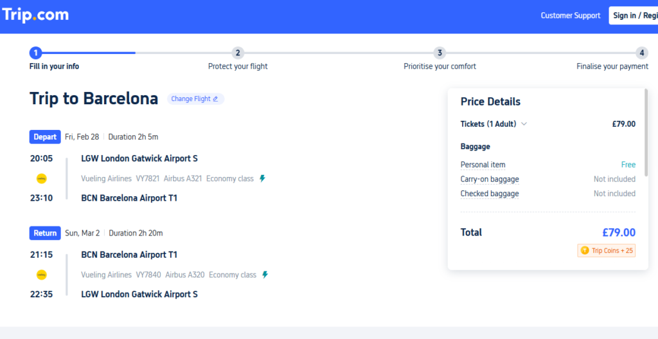
Task: Click the Price Details panel scrollbar
Action: pos(646,133)
